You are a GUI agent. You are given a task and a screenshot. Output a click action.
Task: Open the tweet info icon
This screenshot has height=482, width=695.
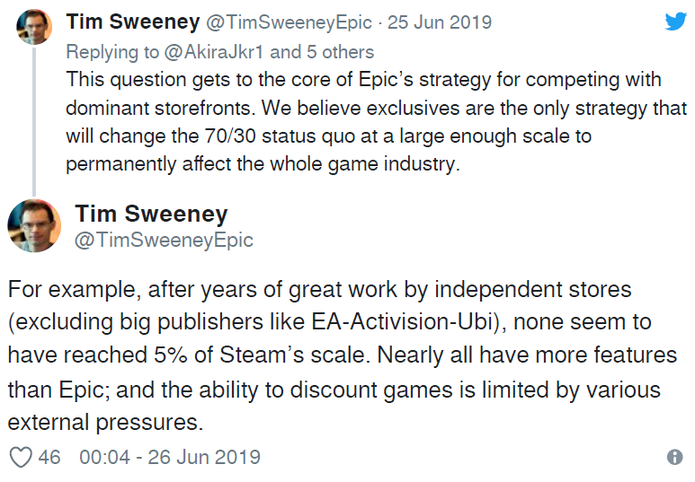point(674,457)
